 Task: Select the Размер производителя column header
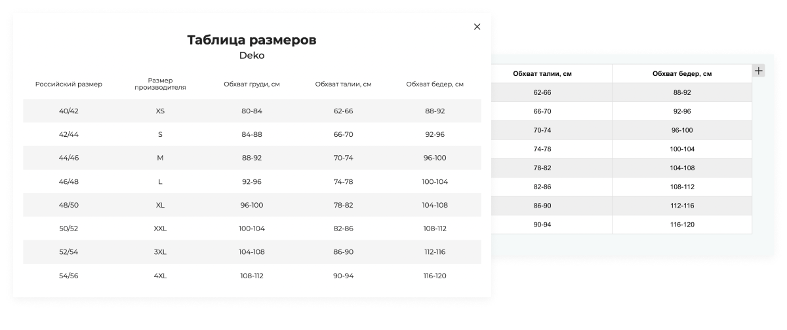pyautogui.click(x=160, y=84)
